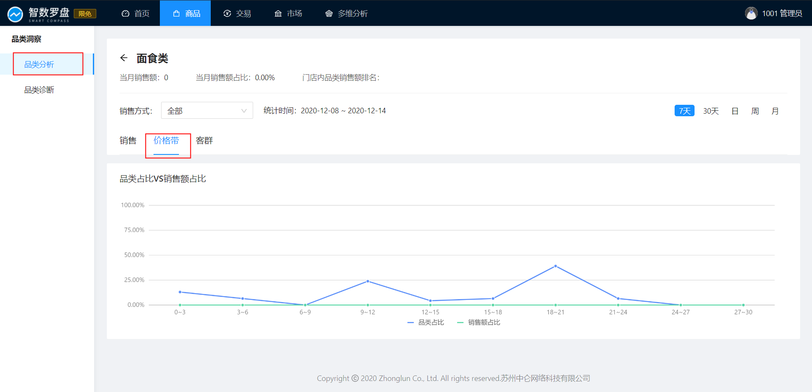Toggle the 品类占比 legend series

426,322
